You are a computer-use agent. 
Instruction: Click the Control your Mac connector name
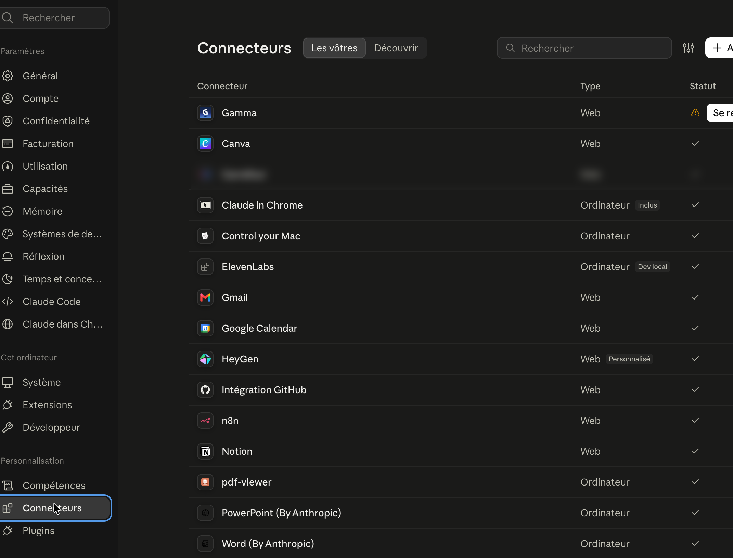261,236
